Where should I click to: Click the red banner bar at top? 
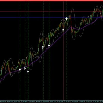pos(51,1)
